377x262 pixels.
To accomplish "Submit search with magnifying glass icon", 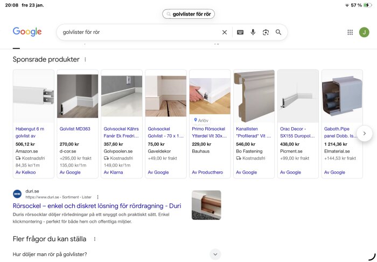I will 278,32.
